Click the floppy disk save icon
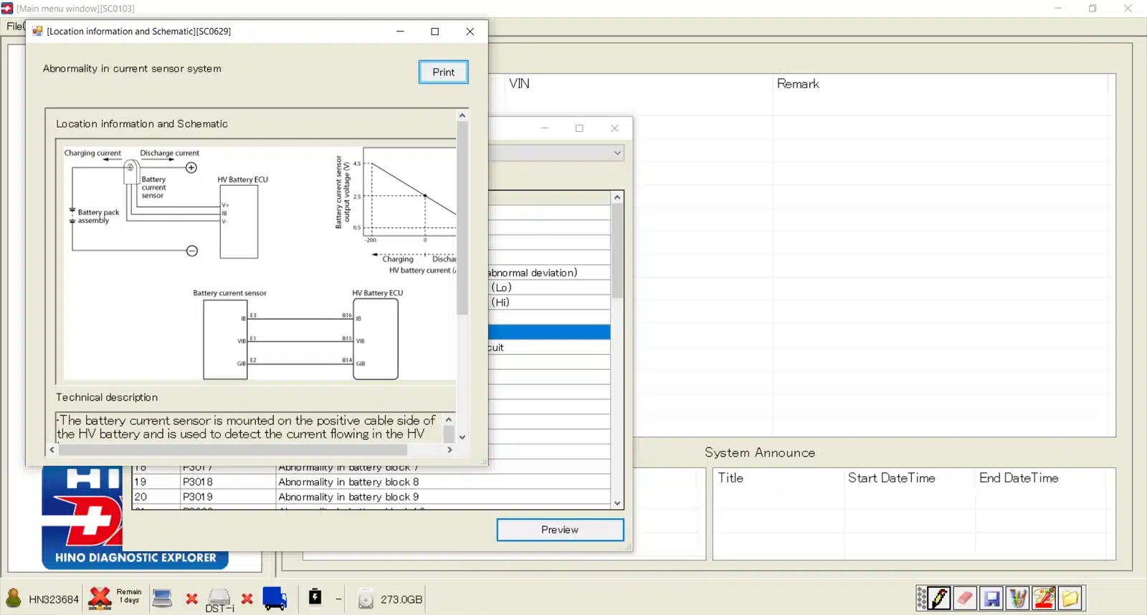The height and width of the screenshot is (615, 1147). 991,598
